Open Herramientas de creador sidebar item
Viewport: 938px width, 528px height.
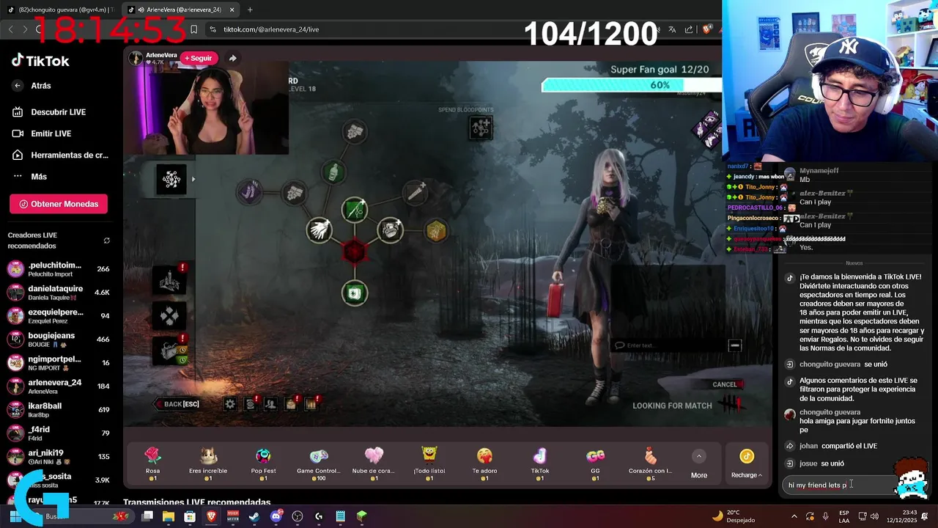(x=60, y=155)
